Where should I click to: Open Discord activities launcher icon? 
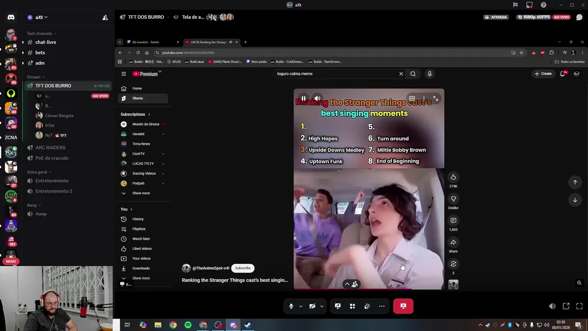click(352, 306)
